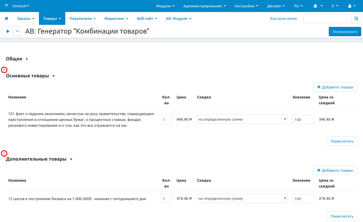This screenshot has height=222, width=363.
Task: Click the search magnifier icon
Action: pyautogui.click(x=356, y=18)
